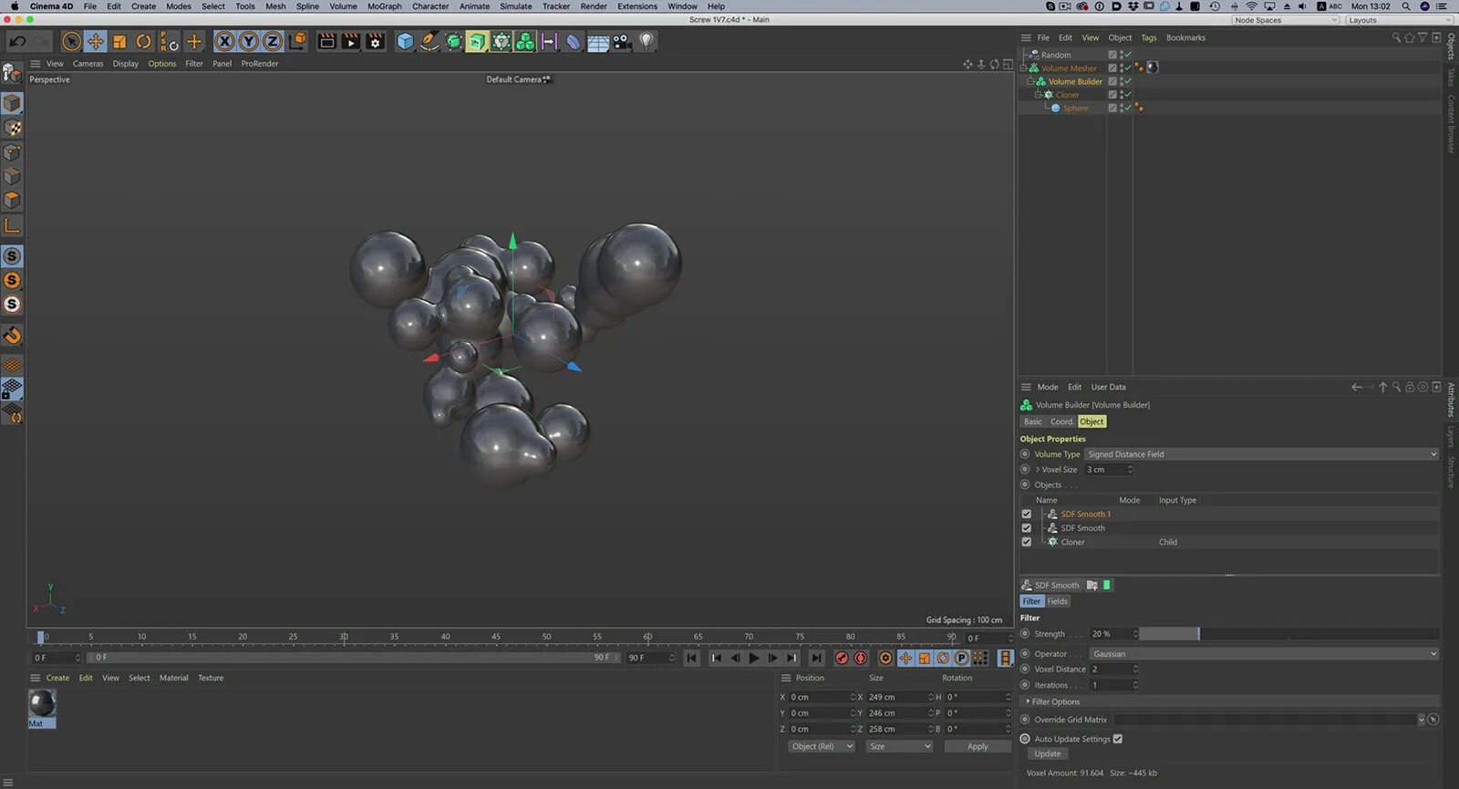Screen dimensions: 1459x789
Task: Click the Update button
Action: (x=1047, y=753)
